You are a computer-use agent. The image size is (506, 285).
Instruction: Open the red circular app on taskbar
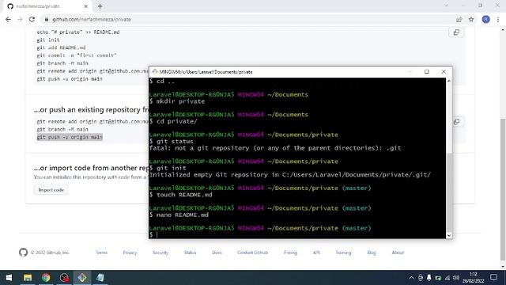pos(64,278)
